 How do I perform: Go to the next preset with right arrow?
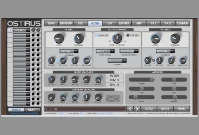[137, 109]
